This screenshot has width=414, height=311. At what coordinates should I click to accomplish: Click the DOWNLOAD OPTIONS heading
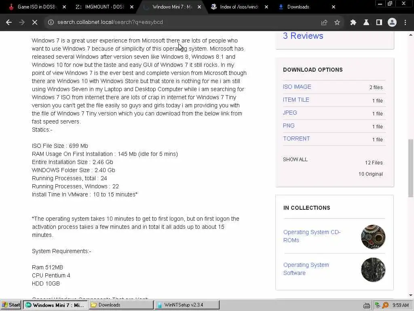click(x=313, y=70)
